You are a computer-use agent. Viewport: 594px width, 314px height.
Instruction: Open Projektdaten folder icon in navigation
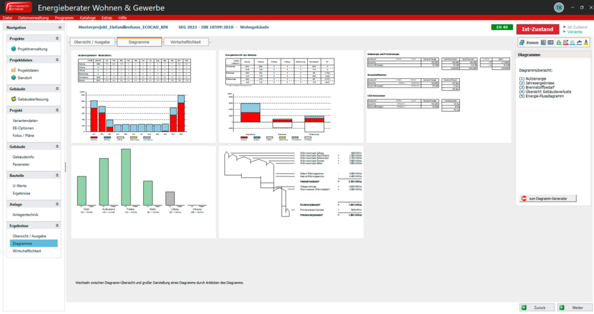[x=14, y=71]
